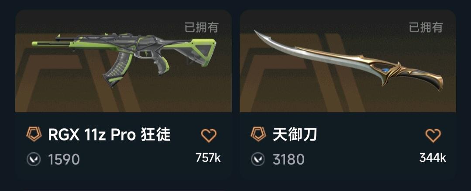Screen dimensions: 471x191
Task: Select the 3180 price text
Action: click(x=289, y=159)
